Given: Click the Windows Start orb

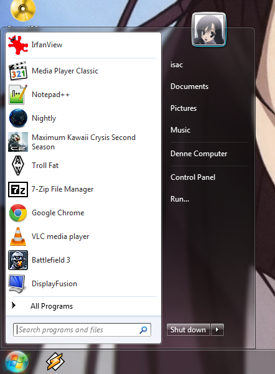Looking at the screenshot, I should coord(17,362).
